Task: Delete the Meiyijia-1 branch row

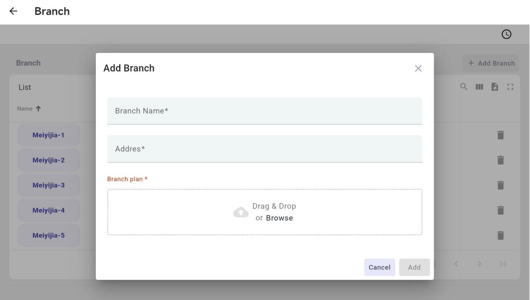Action: tap(500, 135)
